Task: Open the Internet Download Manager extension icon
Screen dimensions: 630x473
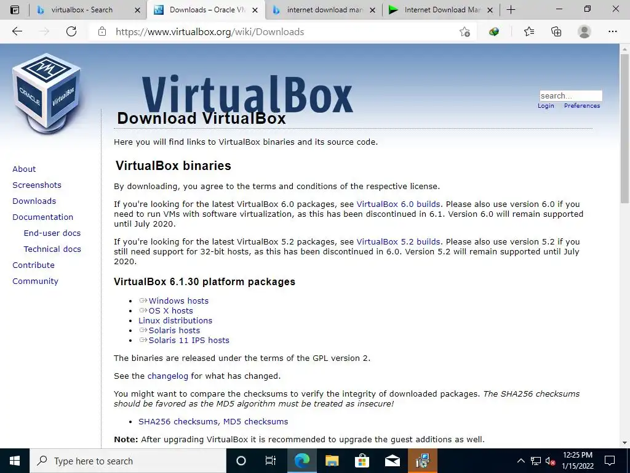Action: (x=494, y=31)
